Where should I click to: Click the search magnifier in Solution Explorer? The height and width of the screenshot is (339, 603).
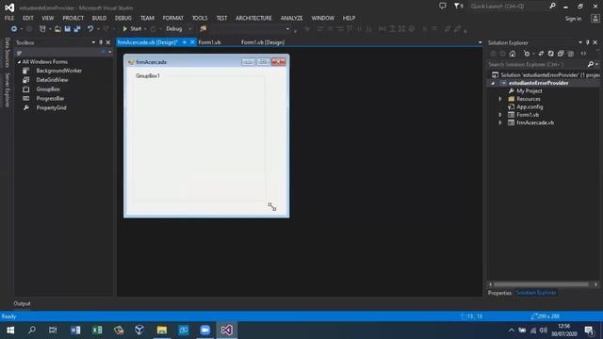pos(591,64)
